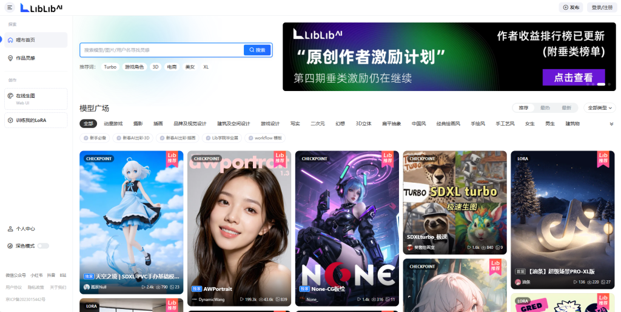Open the 全部类型 dropdown
Viewport: 621px width, 312px height.
point(600,108)
